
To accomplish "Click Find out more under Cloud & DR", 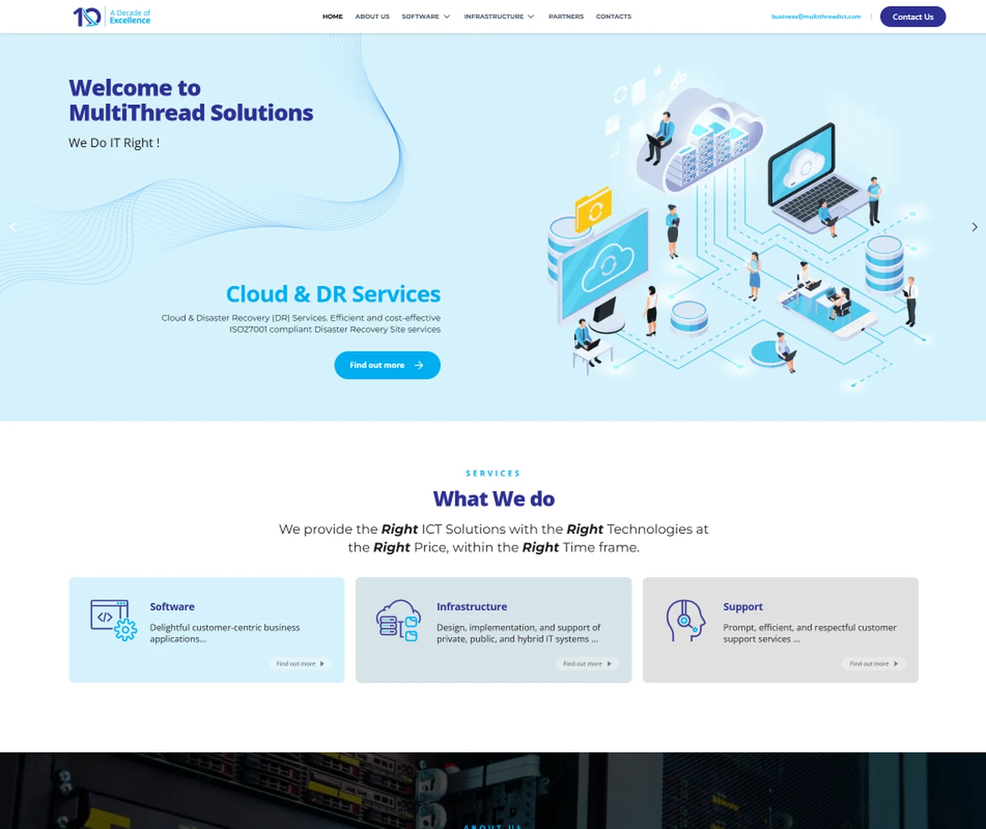I will click(x=387, y=365).
